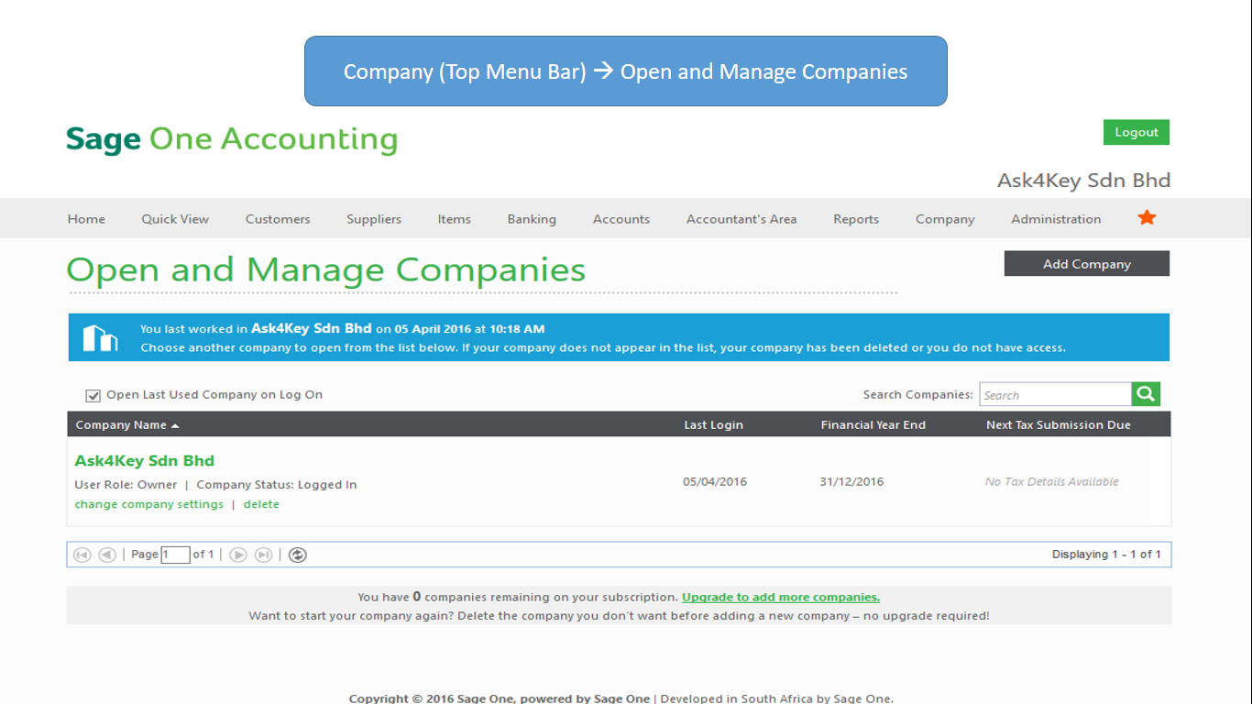Click Displaying 1 - 1 of 1 text

click(1106, 555)
